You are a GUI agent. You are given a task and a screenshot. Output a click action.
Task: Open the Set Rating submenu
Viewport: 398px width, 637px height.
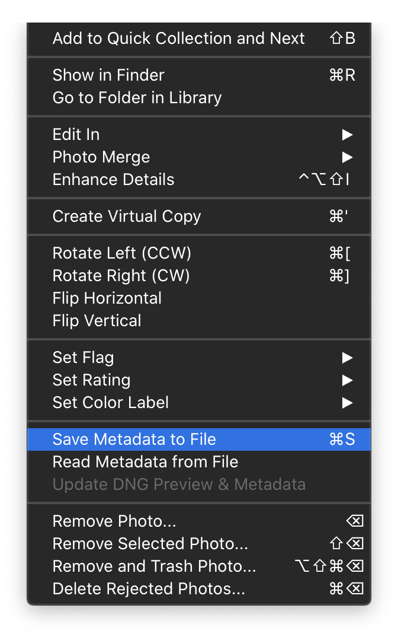[x=91, y=380]
